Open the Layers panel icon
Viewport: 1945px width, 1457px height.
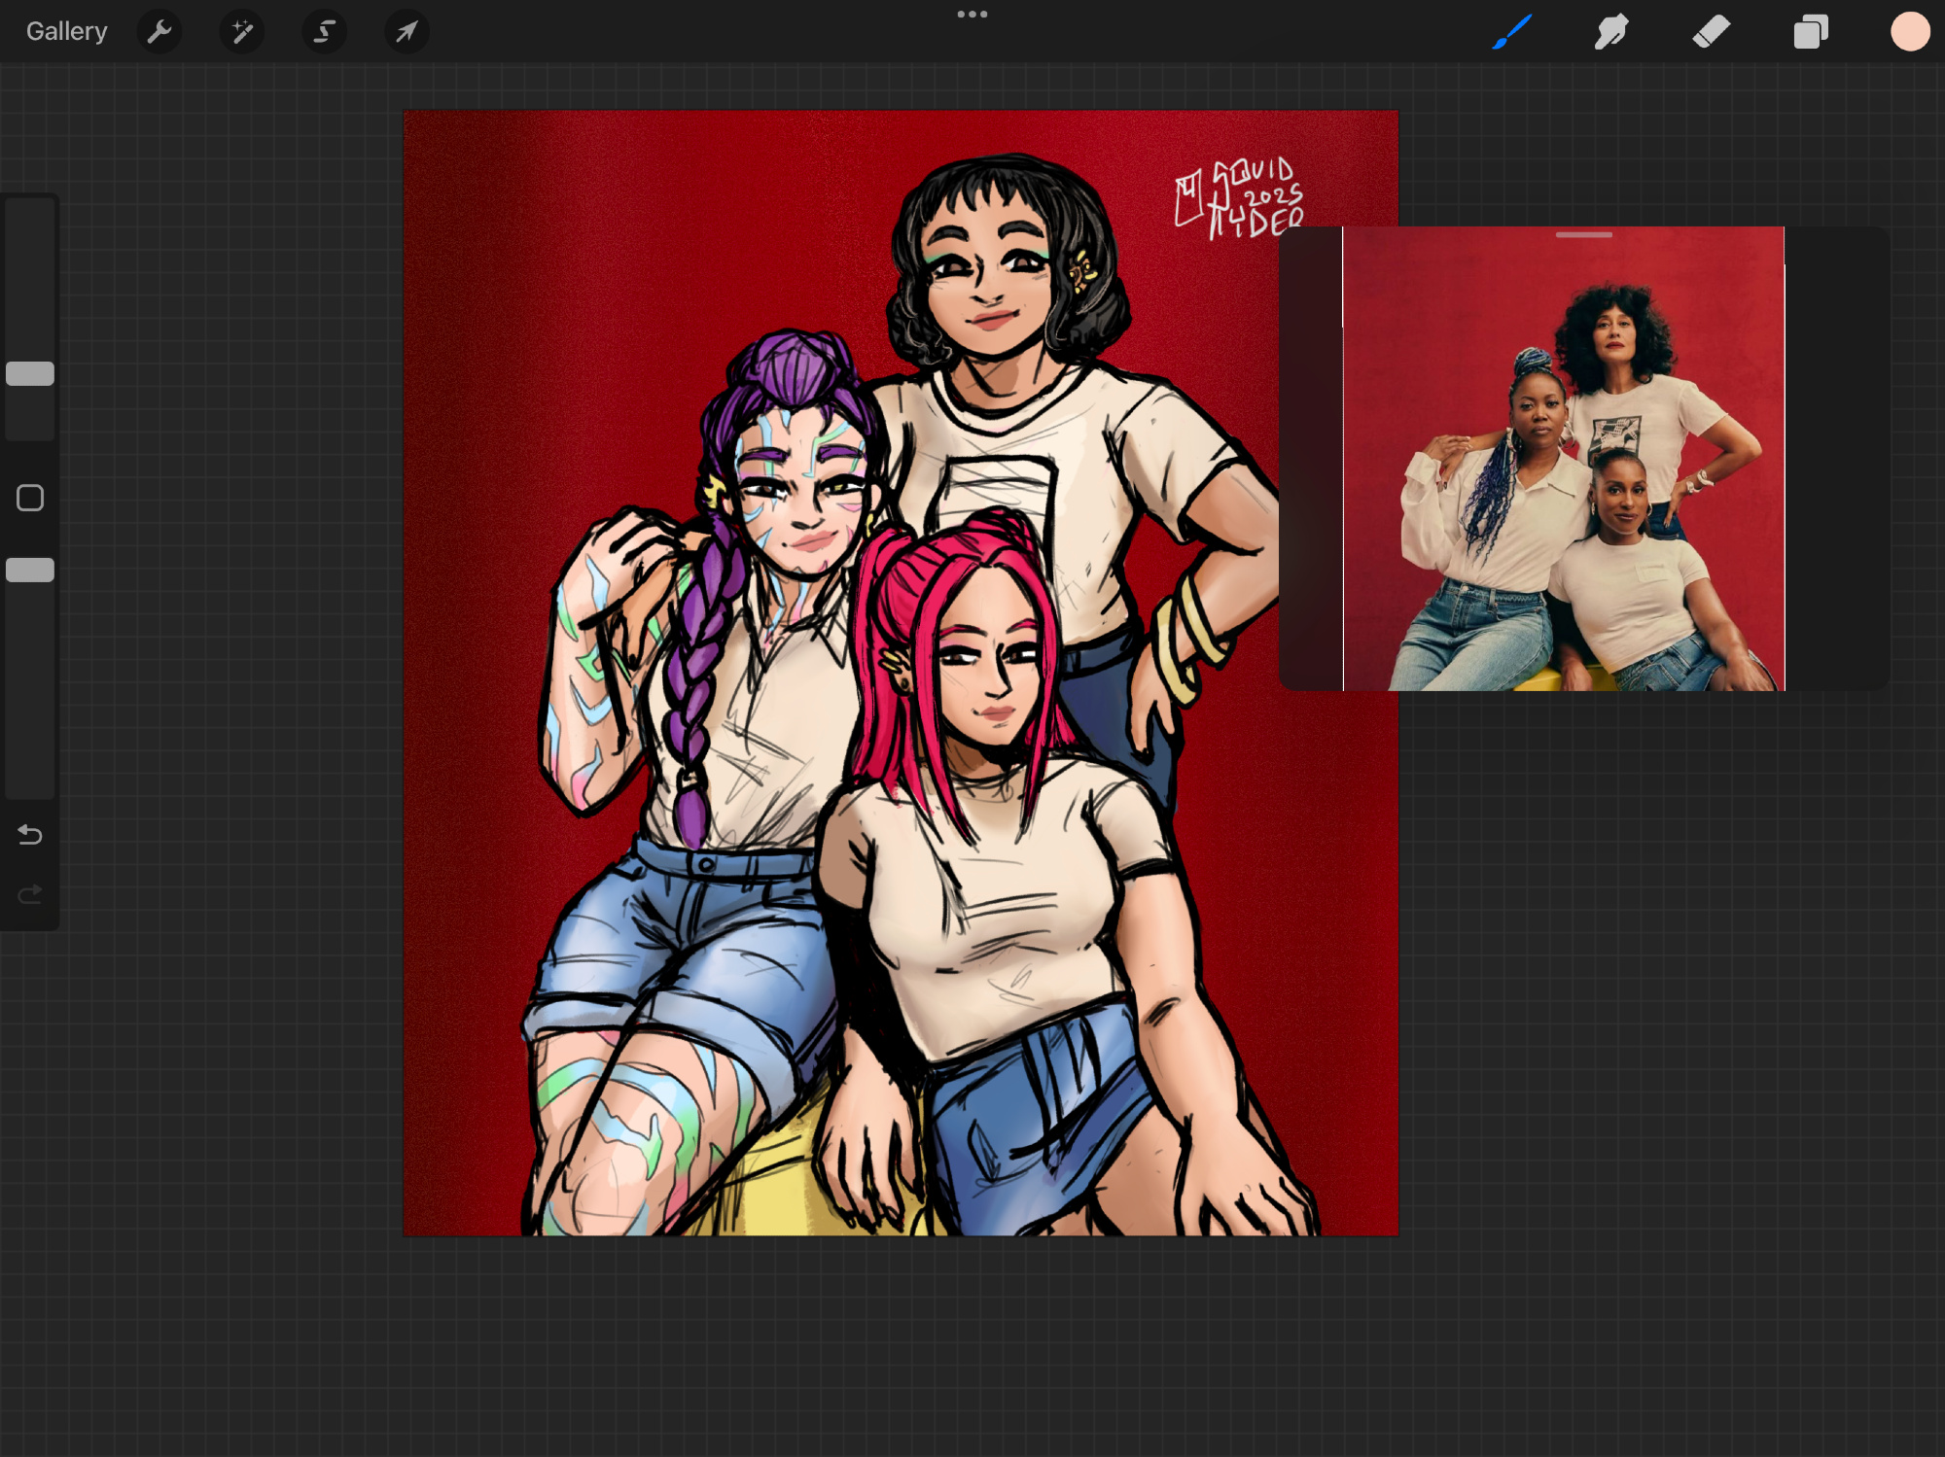pyautogui.click(x=1811, y=32)
